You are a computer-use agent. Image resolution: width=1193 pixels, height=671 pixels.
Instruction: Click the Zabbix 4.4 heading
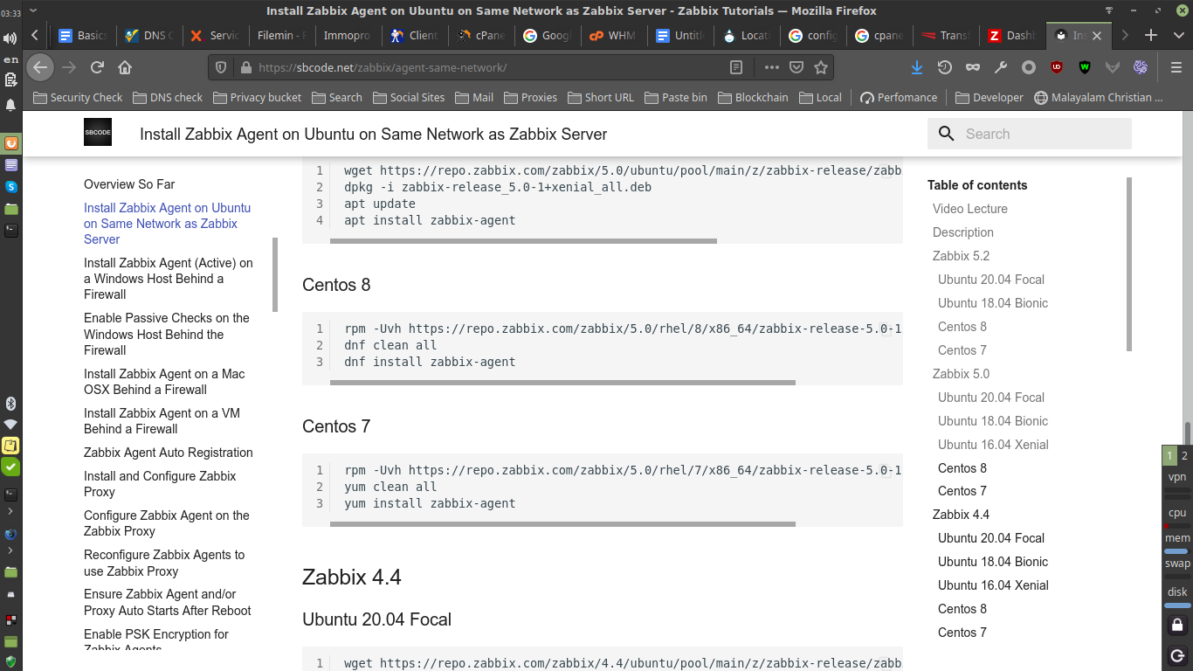tap(352, 578)
